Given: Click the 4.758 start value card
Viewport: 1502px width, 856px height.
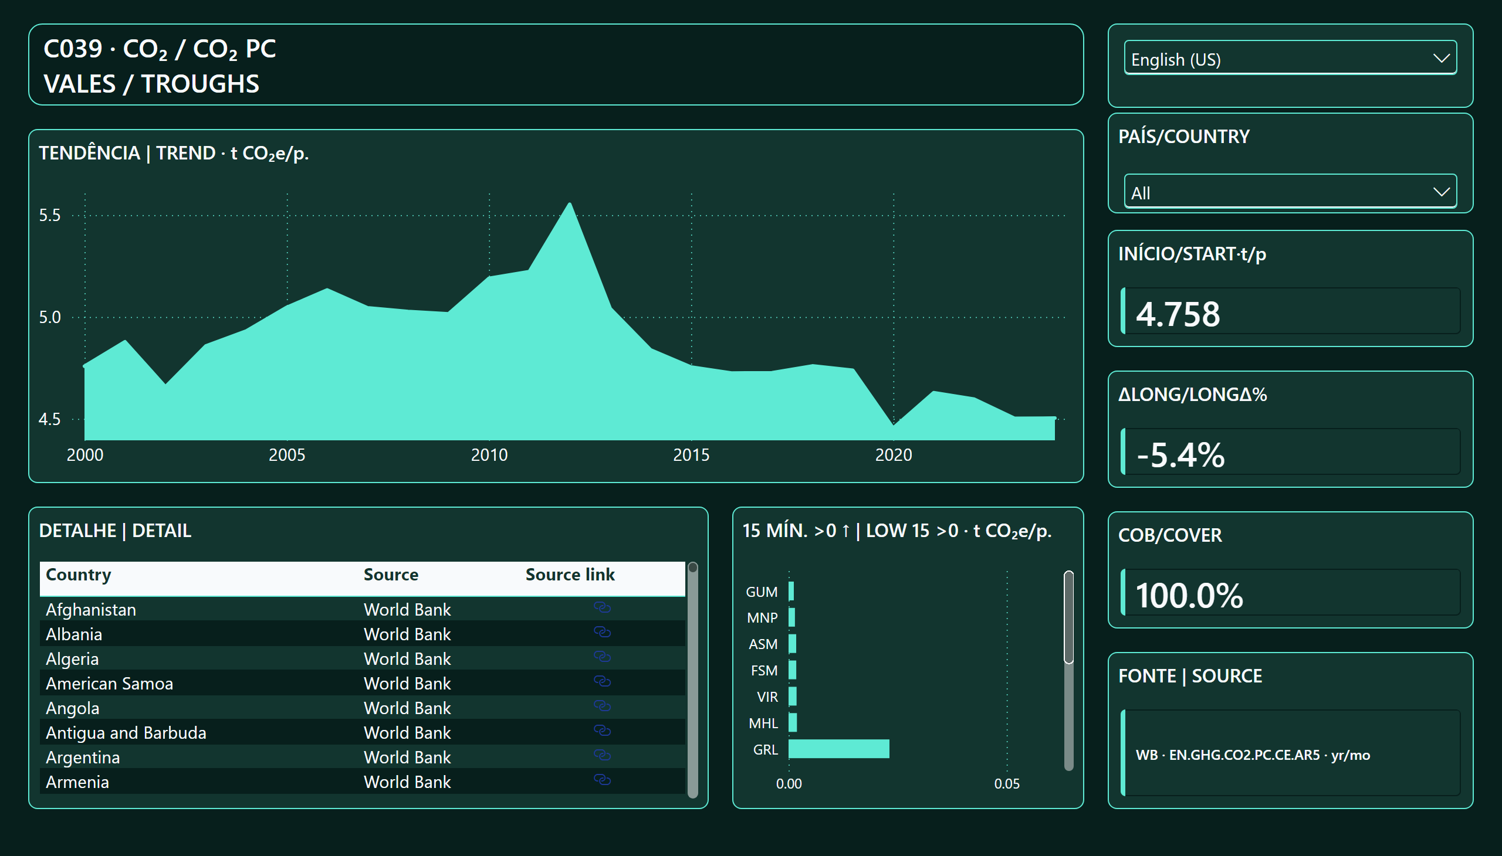Looking at the screenshot, I should [1290, 311].
